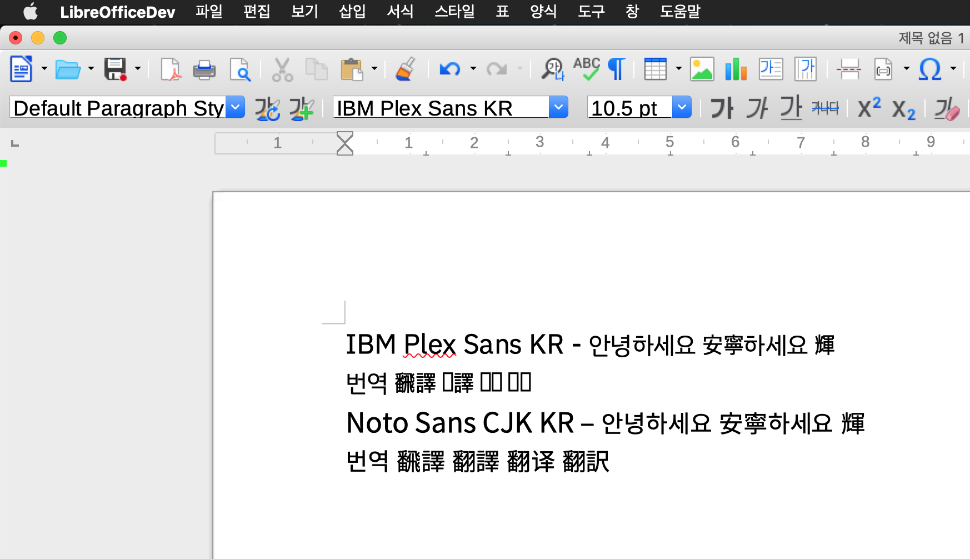This screenshot has height=559, width=970.
Task: Open the font size dropdown list
Action: (x=682, y=107)
